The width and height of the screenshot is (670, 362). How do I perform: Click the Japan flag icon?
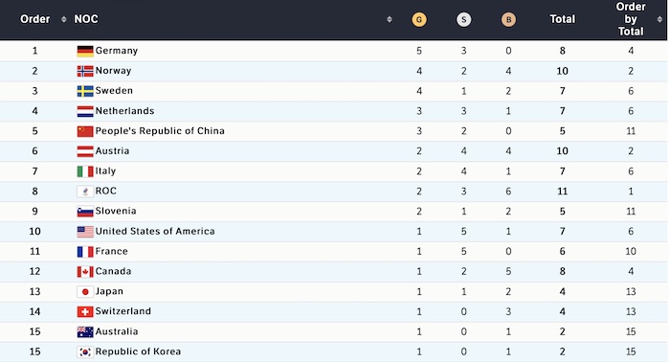(85, 291)
